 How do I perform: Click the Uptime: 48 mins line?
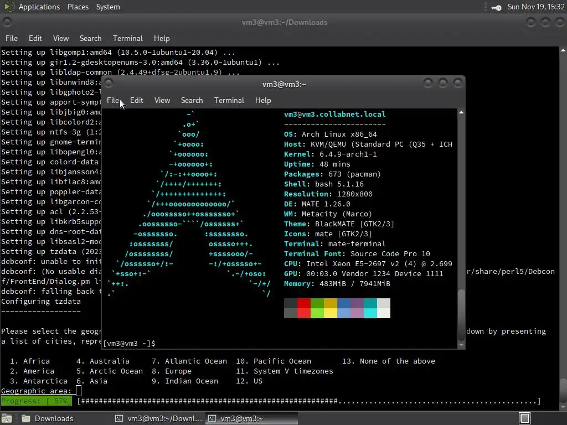click(317, 164)
